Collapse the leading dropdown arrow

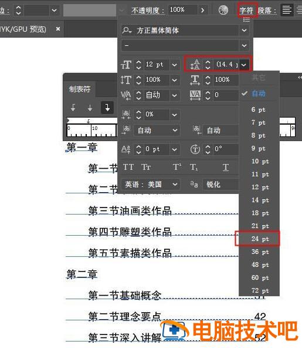244,65
